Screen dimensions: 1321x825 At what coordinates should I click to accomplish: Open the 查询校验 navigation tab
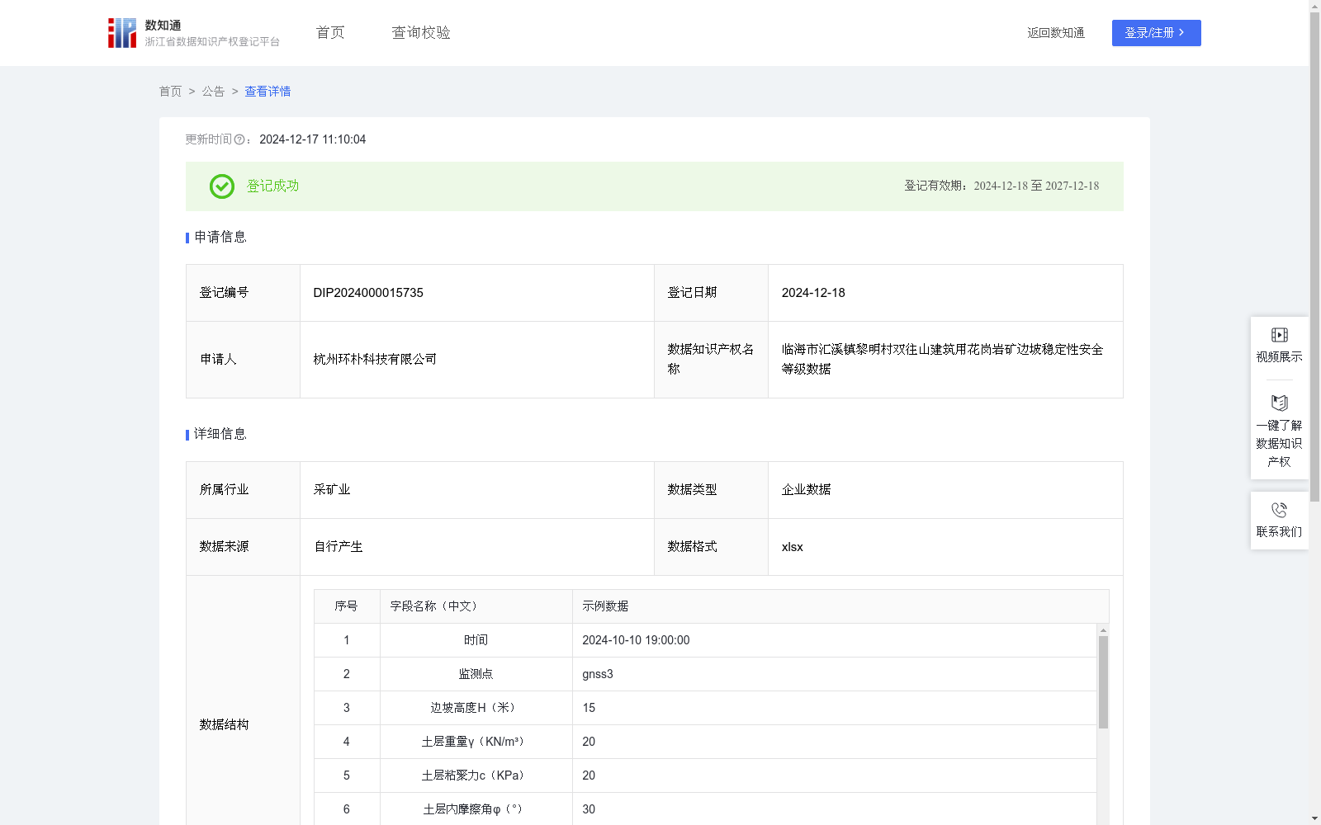[421, 32]
